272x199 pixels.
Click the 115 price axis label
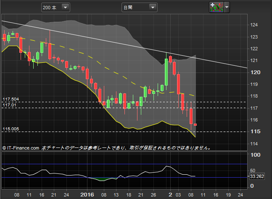(x=255, y=132)
